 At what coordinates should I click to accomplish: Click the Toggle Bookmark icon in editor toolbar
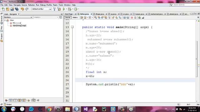coord(120,17)
